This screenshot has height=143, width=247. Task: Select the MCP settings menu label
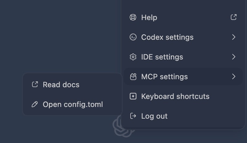coord(164,77)
